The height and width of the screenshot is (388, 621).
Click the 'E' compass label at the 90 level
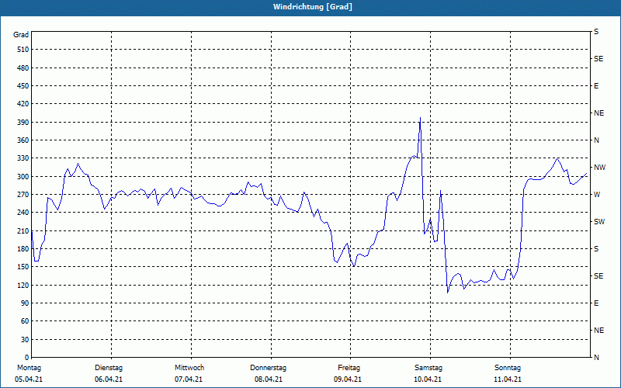[596, 303]
